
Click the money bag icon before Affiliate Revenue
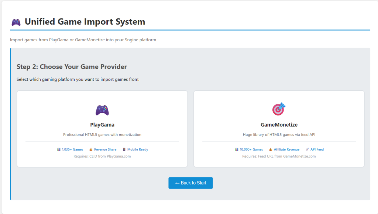click(x=271, y=149)
